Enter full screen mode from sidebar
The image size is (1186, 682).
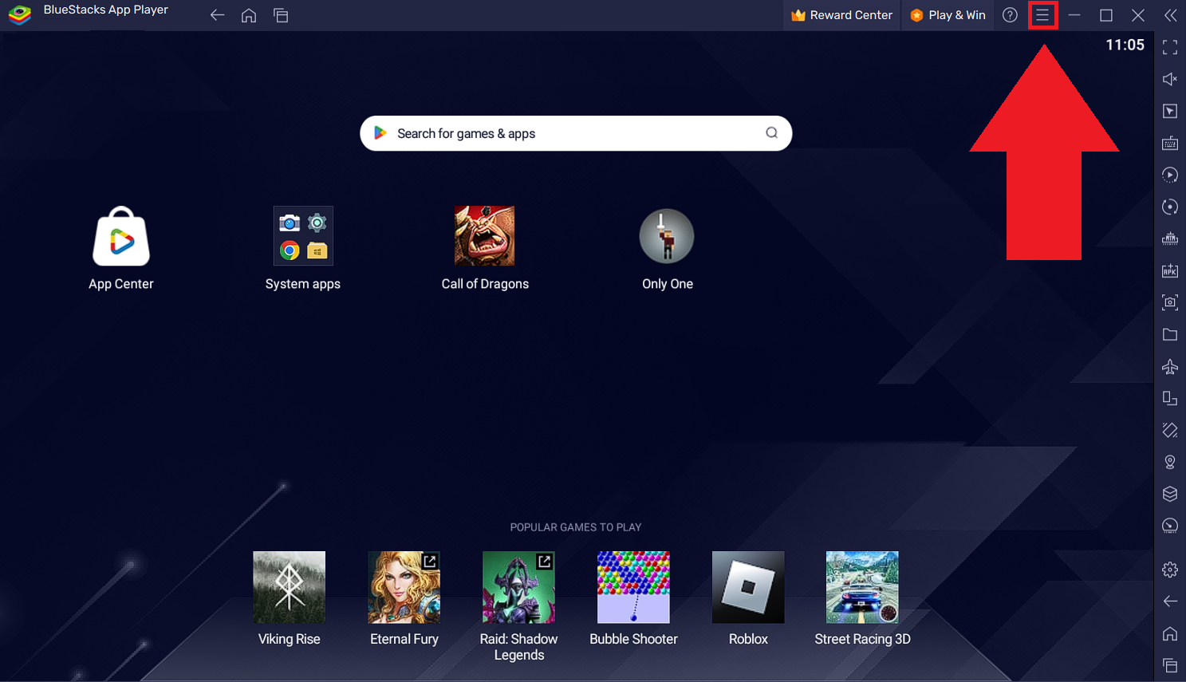[x=1170, y=47]
